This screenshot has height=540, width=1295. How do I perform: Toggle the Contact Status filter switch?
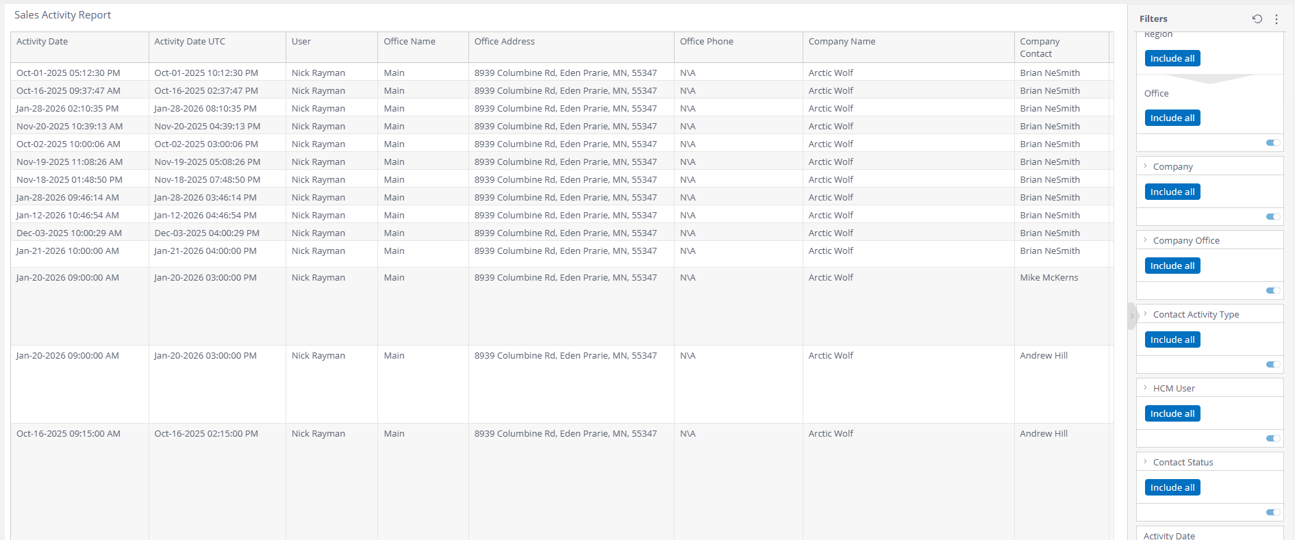(x=1273, y=513)
